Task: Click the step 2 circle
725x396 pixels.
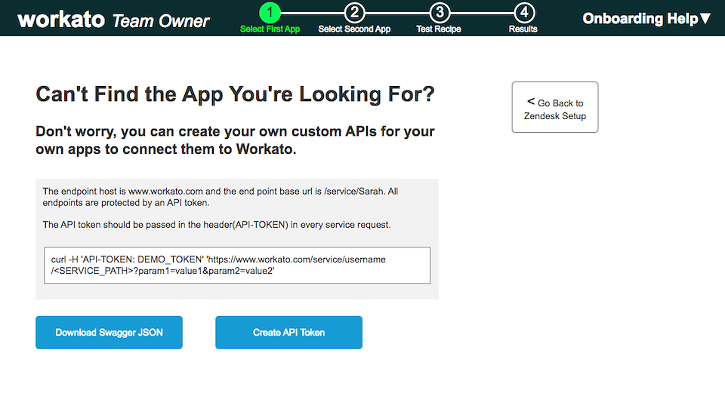Action: click(x=355, y=13)
